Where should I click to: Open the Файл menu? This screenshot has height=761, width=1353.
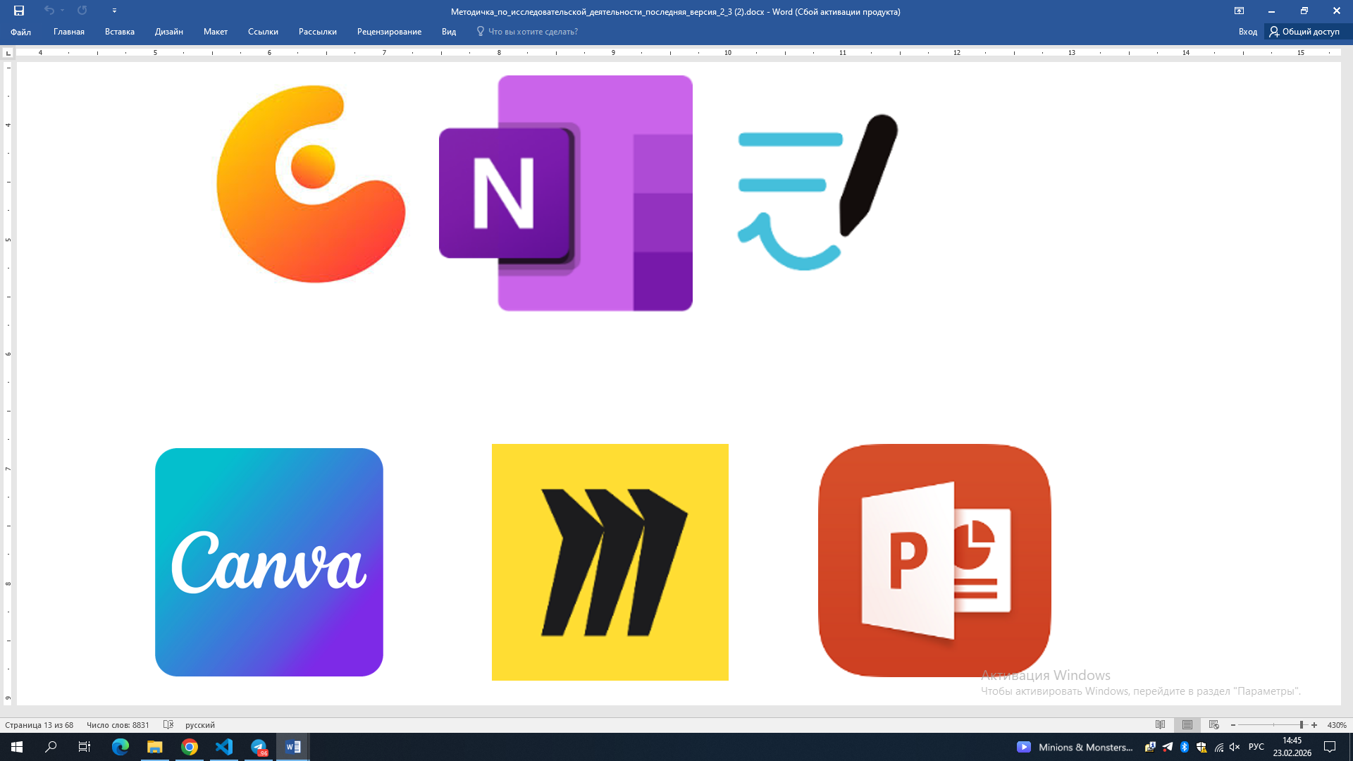20,32
